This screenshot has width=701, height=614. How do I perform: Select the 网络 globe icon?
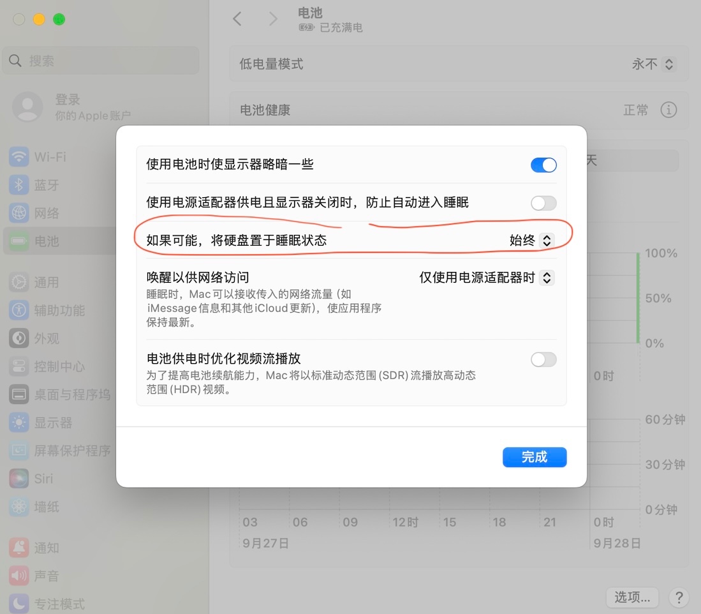tap(18, 213)
